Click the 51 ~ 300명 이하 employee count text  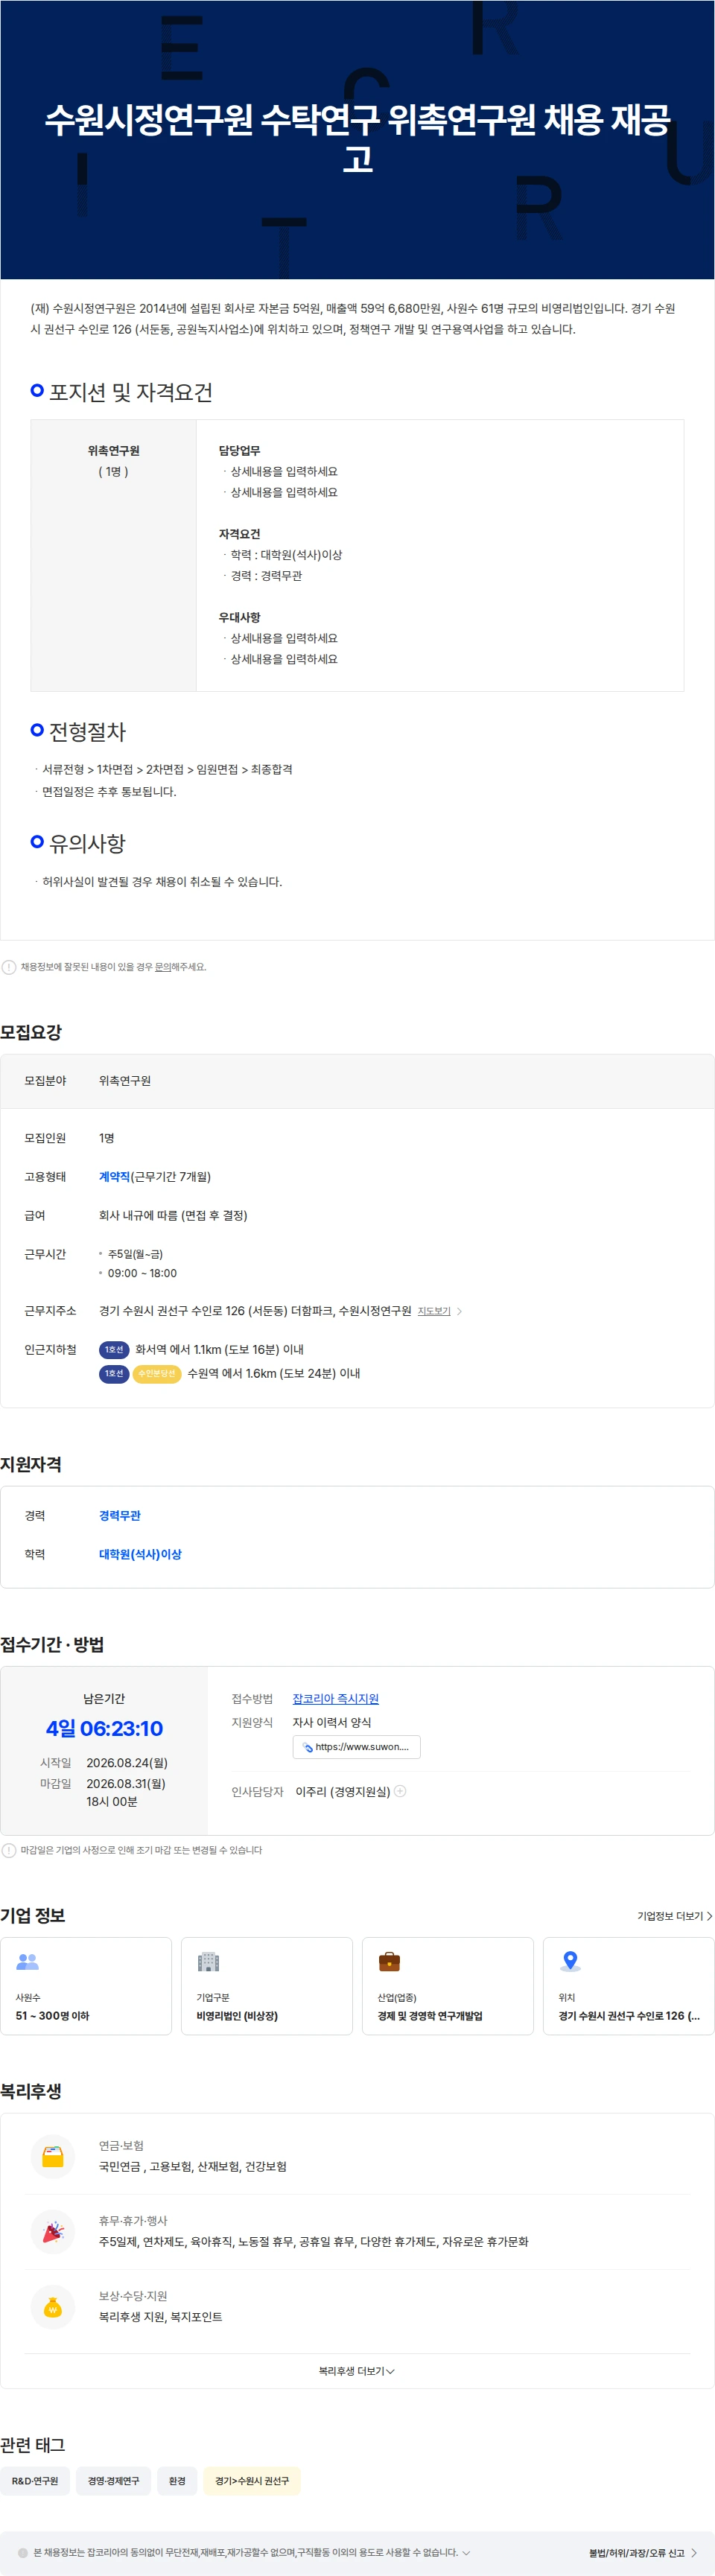[x=52, y=2016]
